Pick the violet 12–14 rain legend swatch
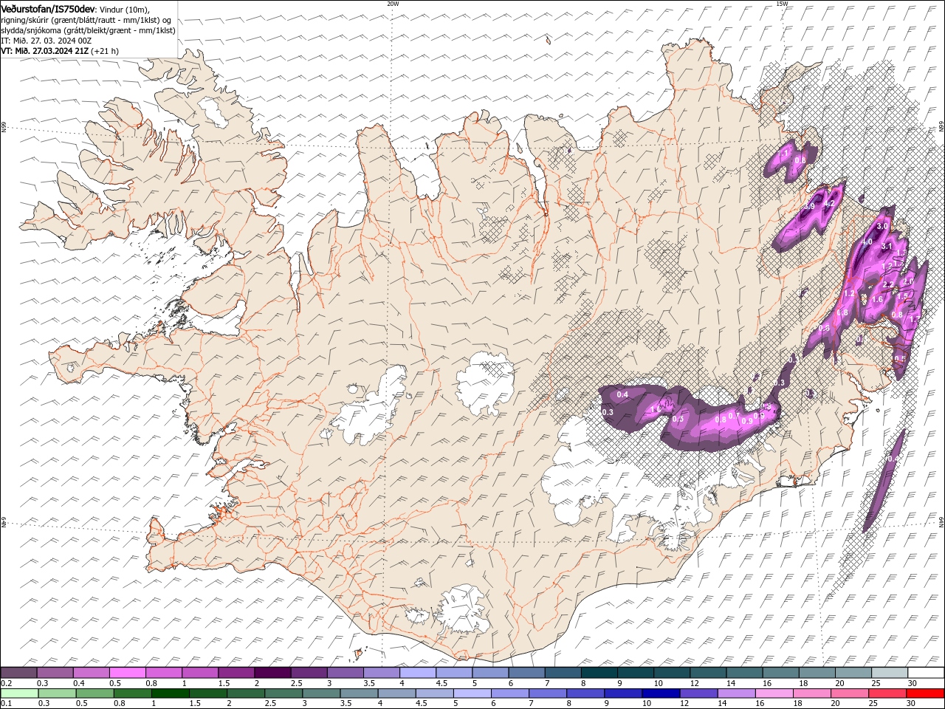 point(698,693)
